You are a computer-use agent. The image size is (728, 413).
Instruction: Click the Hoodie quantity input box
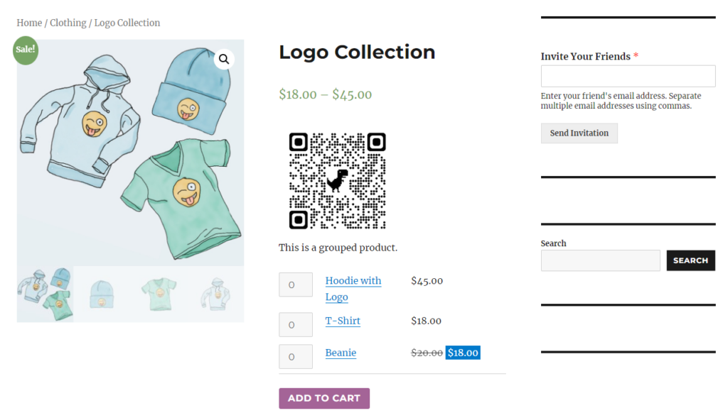[x=296, y=285]
